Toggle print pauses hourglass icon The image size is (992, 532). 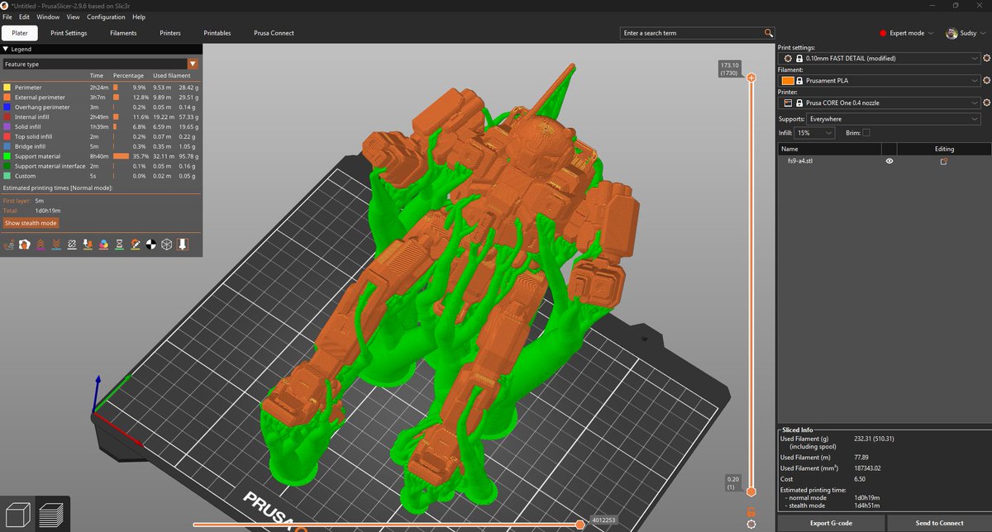[x=119, y=244]
